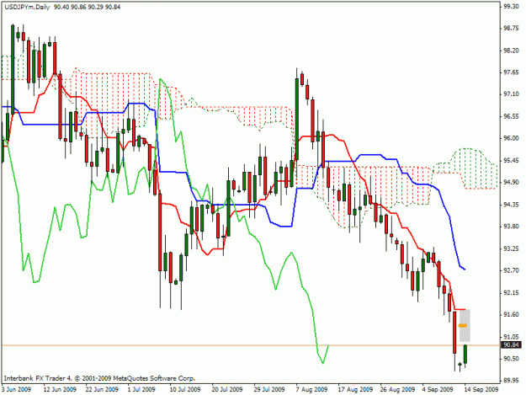Click the USDJPYm,Daily chart title text
Viewport: 526px width, 395px height.
pos(26,7)
